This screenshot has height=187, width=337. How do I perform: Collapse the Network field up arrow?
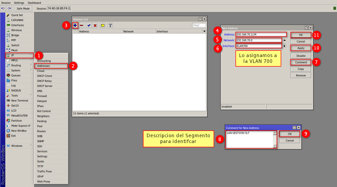pyautogui.click(x=284, y=40)
